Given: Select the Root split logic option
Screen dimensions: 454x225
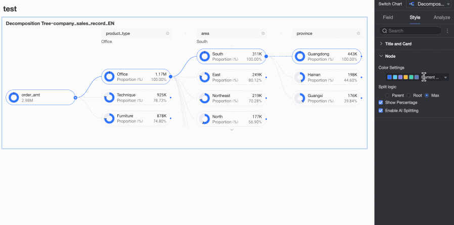Looking at the screenshot, I should tap(408, 95).
